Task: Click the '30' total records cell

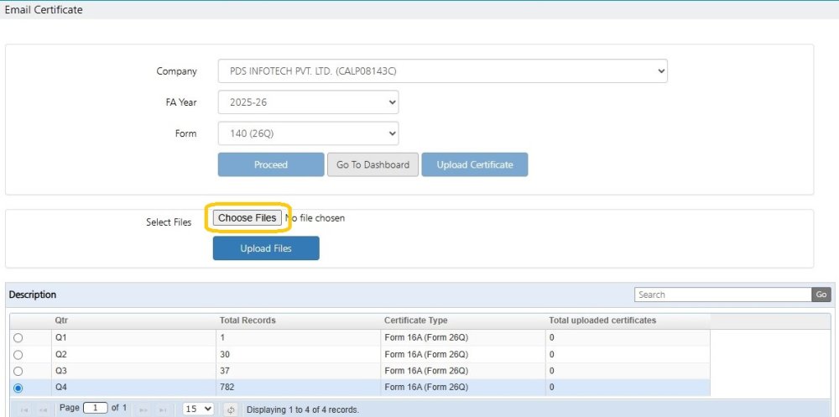Action: pyautogui.click(x=298, y=354)
